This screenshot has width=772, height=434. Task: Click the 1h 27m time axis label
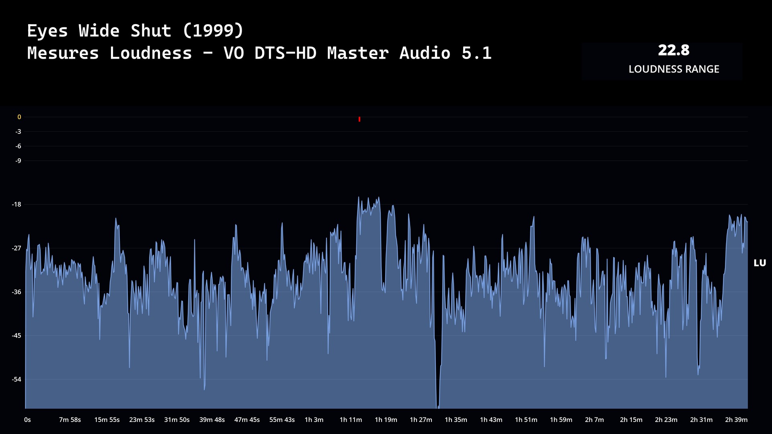[x=421, y=420]
